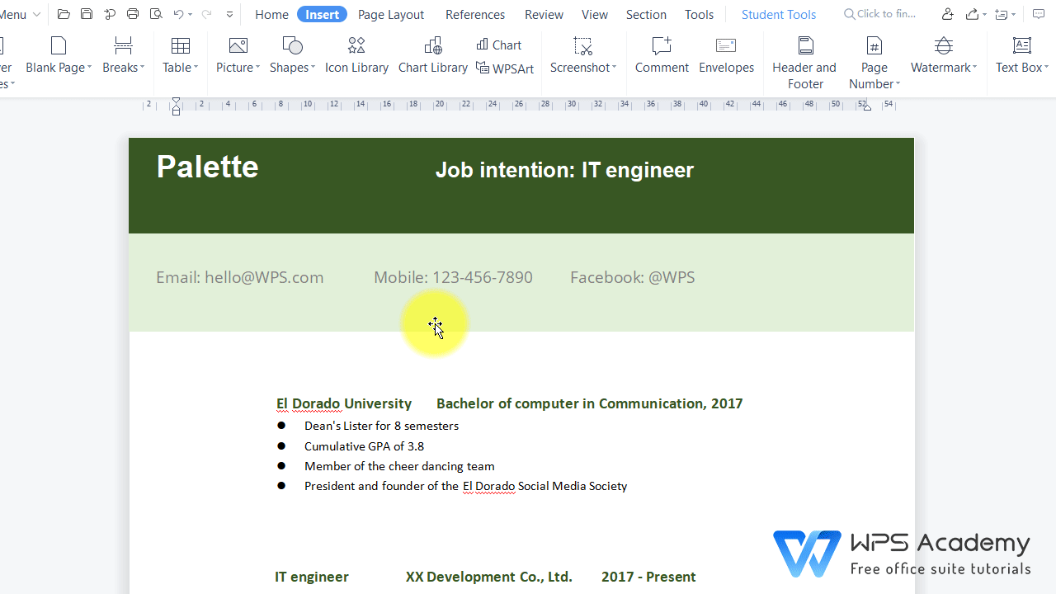Click the Watermark icon
Screen dimensions: 1056x594
[944, 45]
